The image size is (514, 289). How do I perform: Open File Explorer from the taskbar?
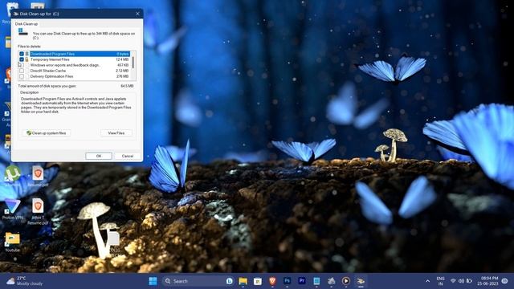point(243,281)
